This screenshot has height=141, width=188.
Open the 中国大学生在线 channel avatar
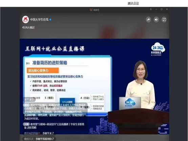25,19
